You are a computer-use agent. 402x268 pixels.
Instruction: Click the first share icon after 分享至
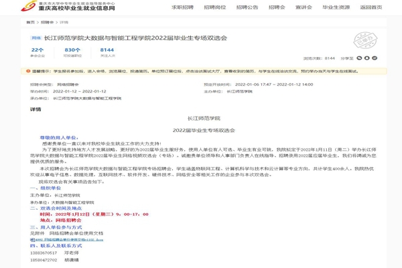coord(359,58)
